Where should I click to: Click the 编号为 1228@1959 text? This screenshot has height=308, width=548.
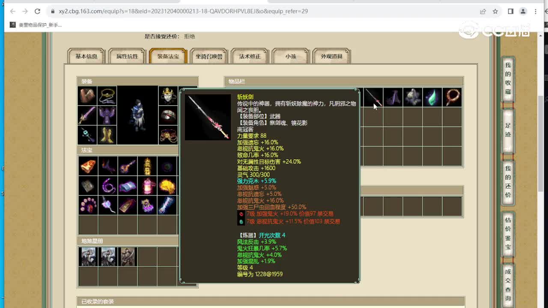point(260,274)
